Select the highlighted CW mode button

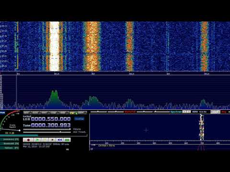tap(74, 113)
